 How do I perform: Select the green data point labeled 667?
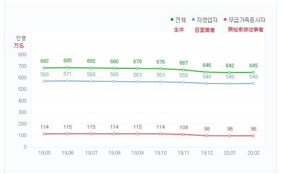click(184, 70)
